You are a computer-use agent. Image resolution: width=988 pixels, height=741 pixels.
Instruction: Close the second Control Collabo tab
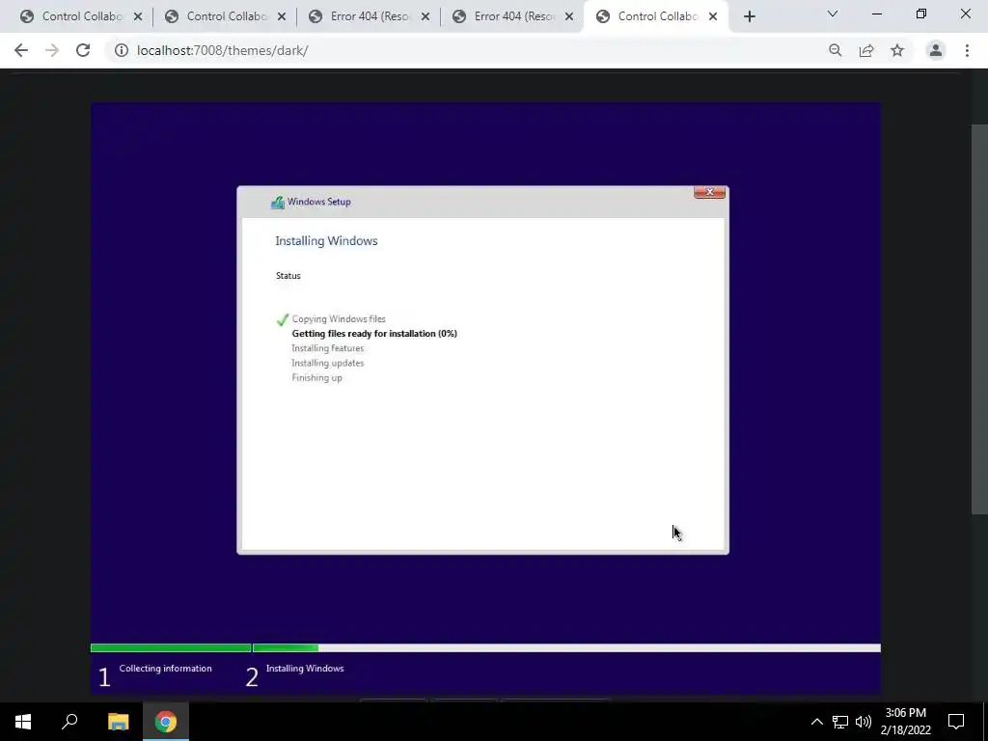tap(282, 17)
